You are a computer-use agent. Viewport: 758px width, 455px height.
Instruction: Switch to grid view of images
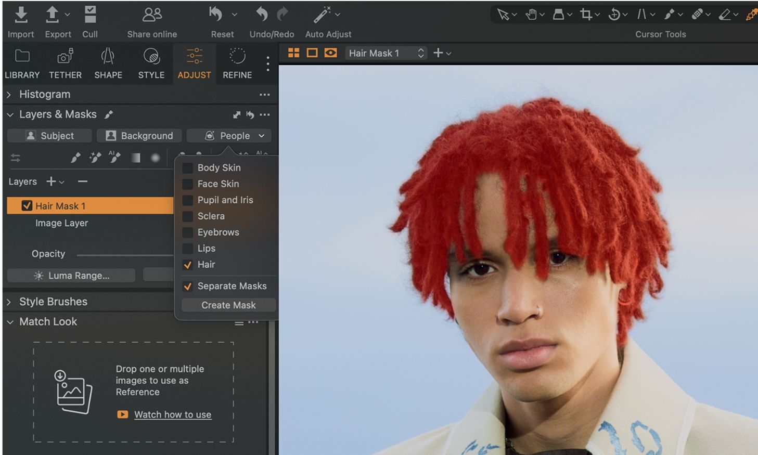coord(293,53)
